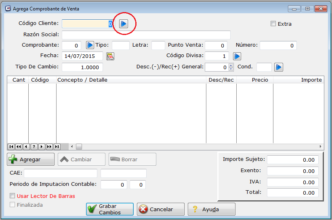Go to the next record in grid
Viewport: 332px width, 220px height.
click(42, 147)
